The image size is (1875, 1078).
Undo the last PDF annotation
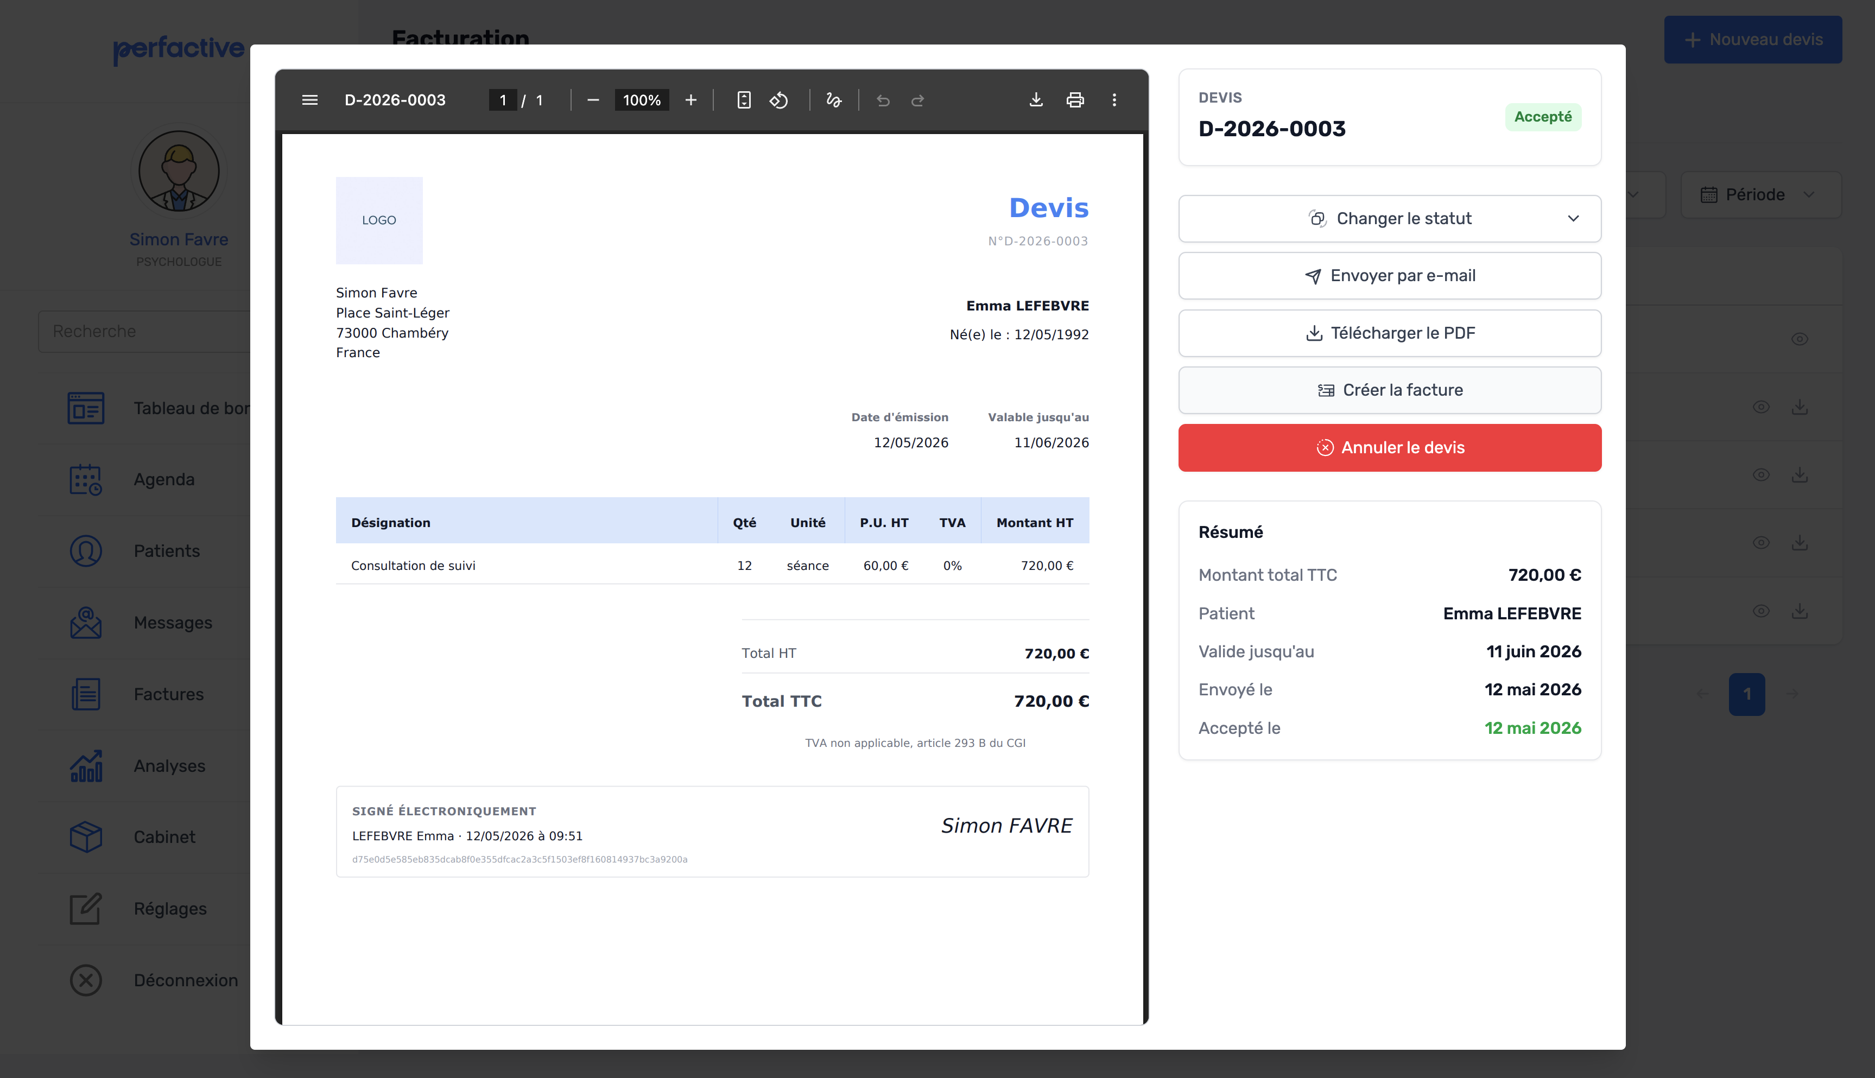click(883, 100)
